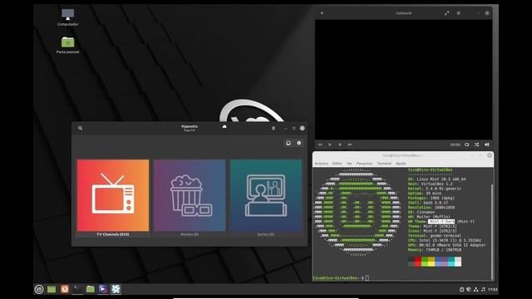Open Terminal menu in terminal window

[384, 164]
